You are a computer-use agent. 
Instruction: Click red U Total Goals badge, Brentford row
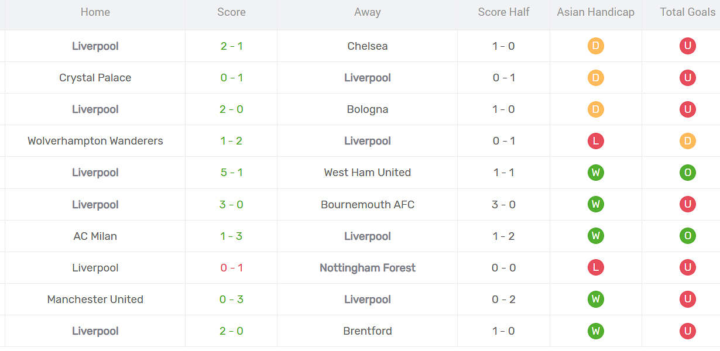pyautogui.click(x=687, y=331)
